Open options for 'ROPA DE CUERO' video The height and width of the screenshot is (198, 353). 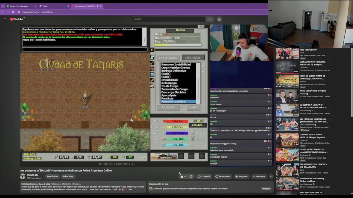click(330, 76)
